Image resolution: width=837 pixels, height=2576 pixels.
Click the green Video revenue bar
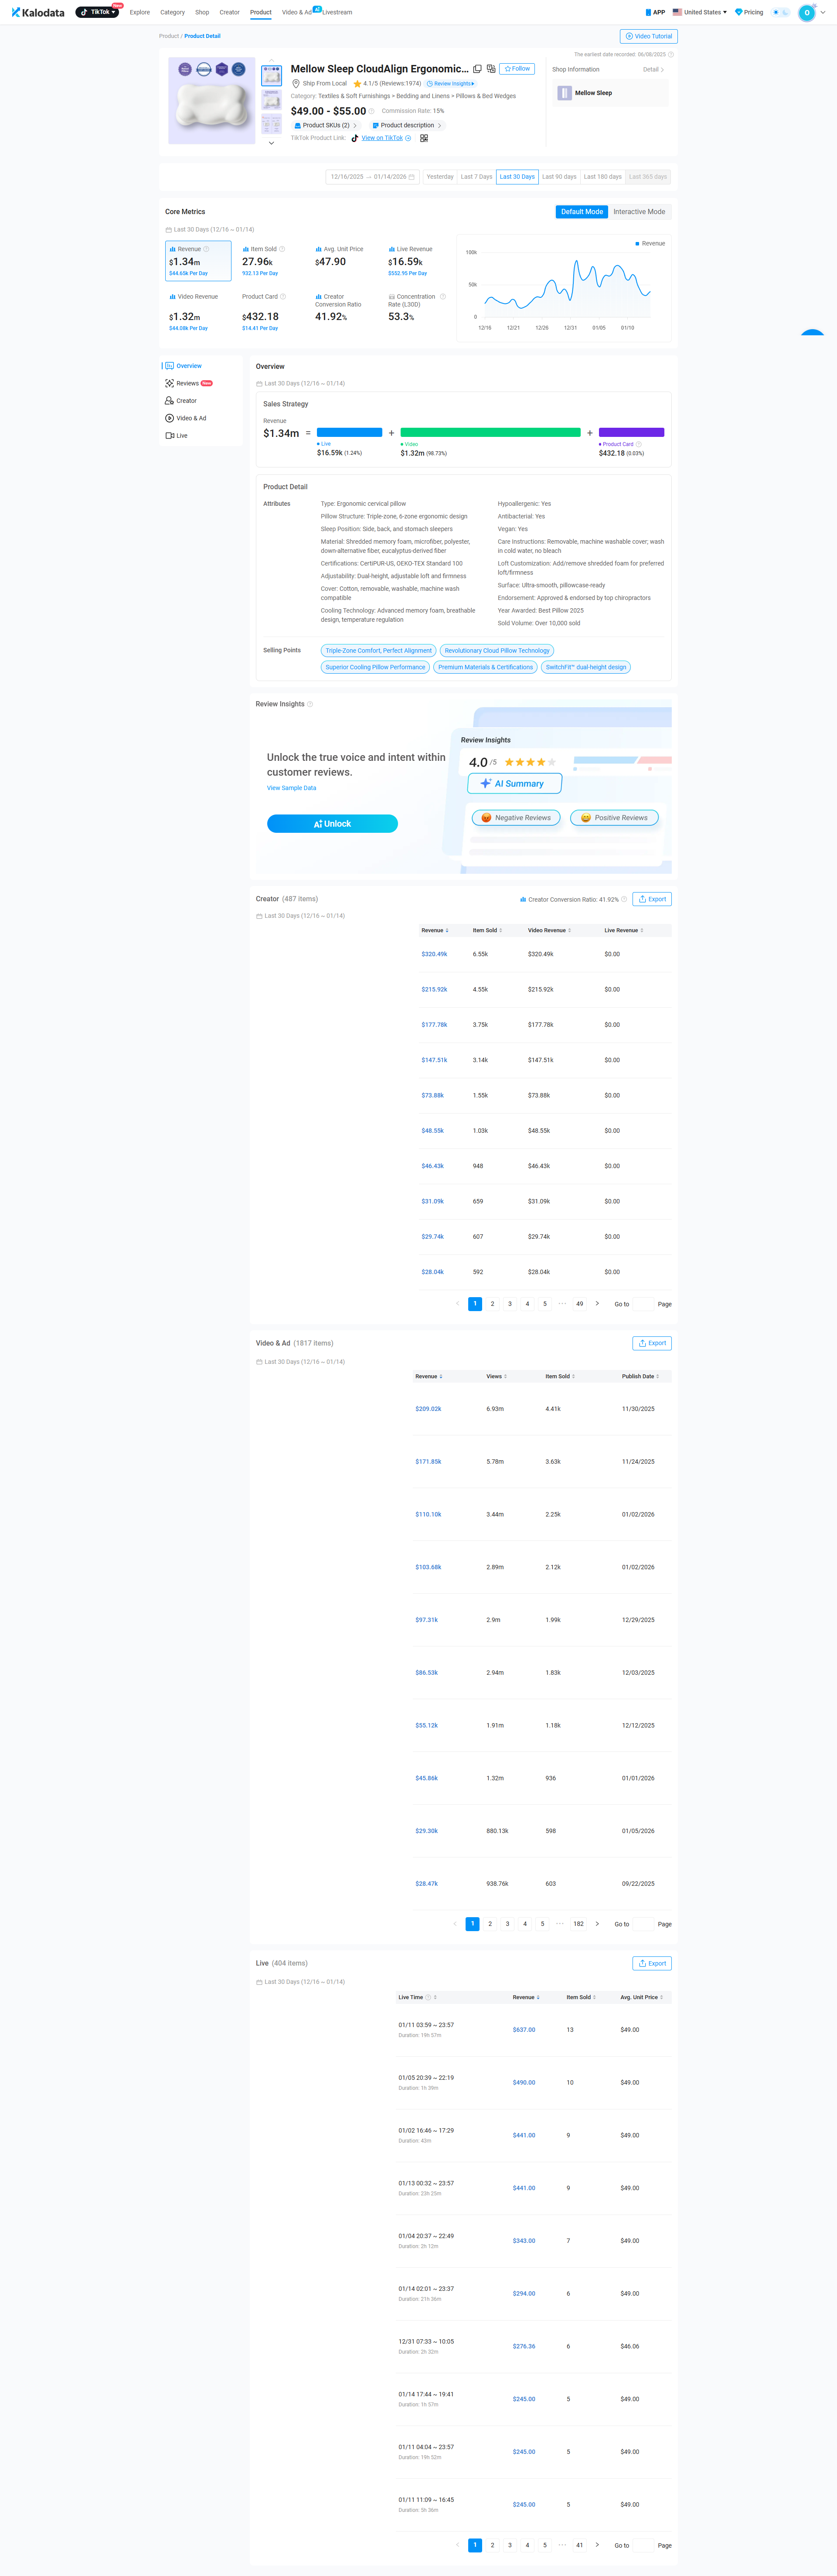[x=490, y=433]
